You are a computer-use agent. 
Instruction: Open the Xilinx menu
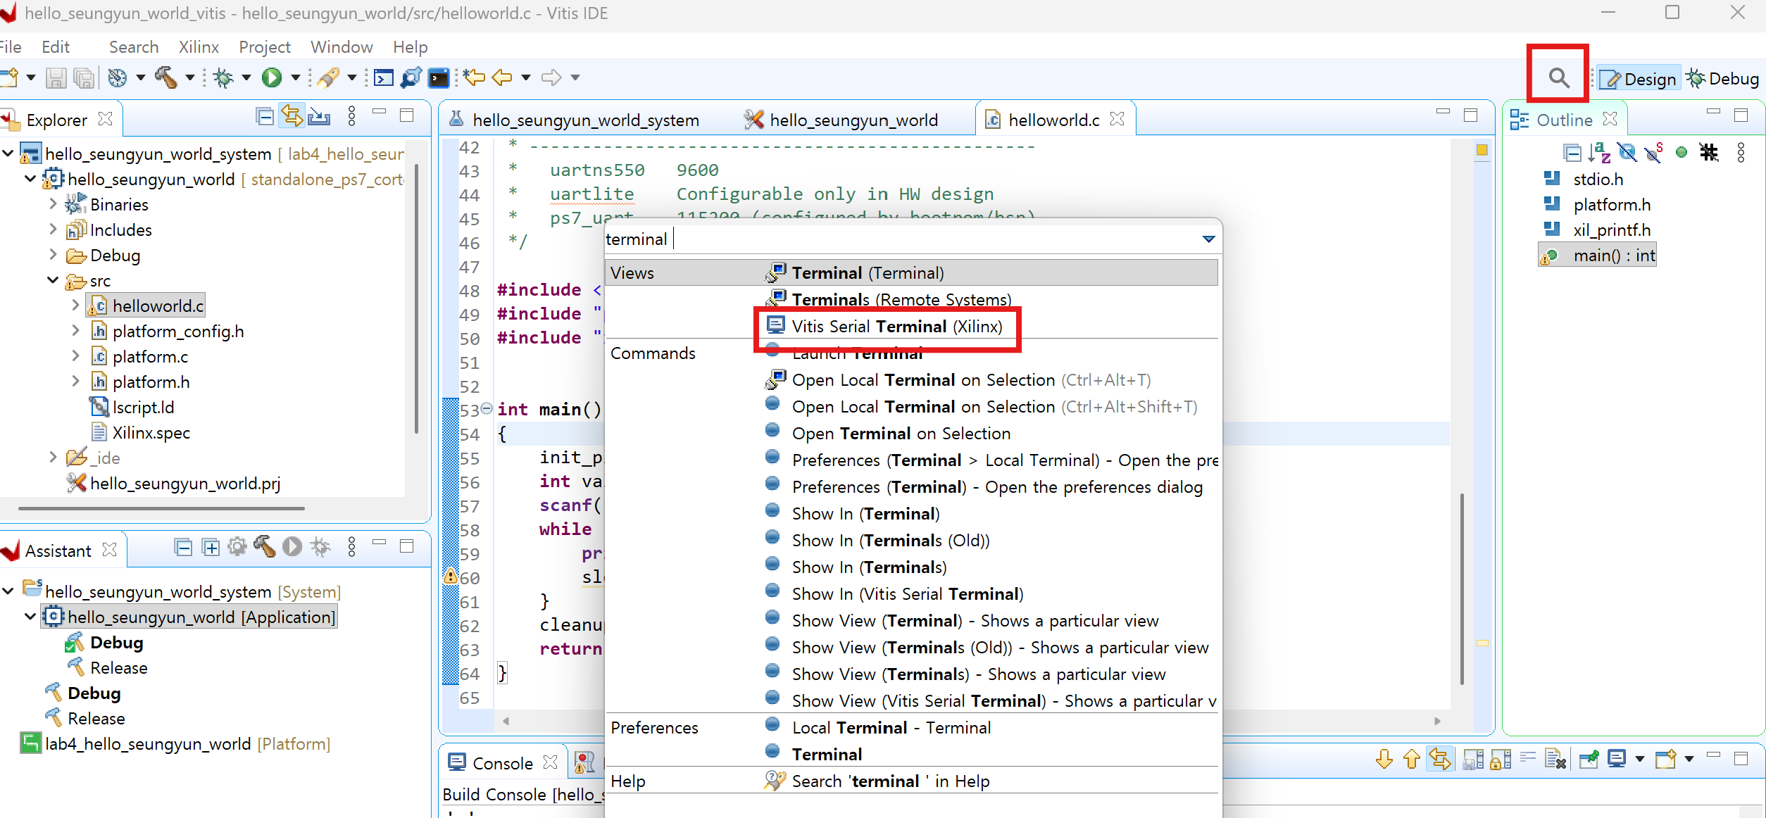(x=199, y=47)
